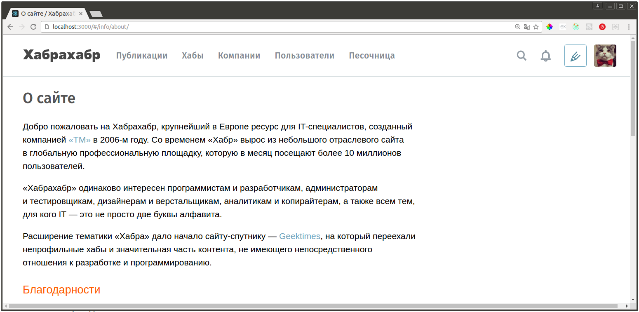This screenshot has width=639, height=312.
Task: Open the 'ex' extension icon
Action: [563, 27]
